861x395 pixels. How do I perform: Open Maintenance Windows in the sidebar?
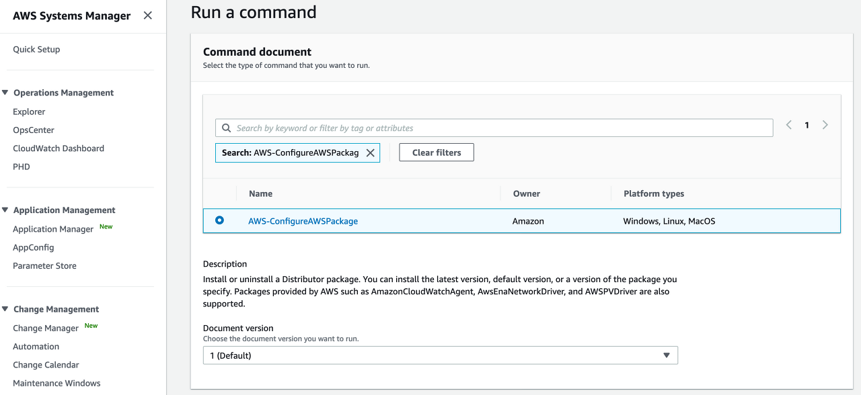(57, 384)
